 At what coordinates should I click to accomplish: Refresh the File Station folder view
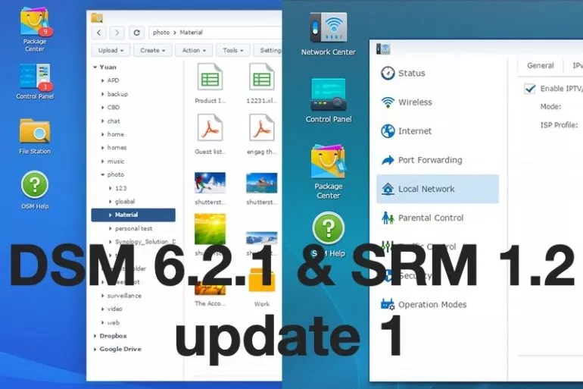pos(136,33)
